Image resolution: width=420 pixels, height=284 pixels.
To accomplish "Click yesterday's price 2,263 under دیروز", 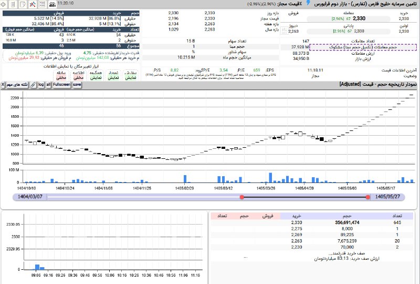I will (x=293, y=32).
